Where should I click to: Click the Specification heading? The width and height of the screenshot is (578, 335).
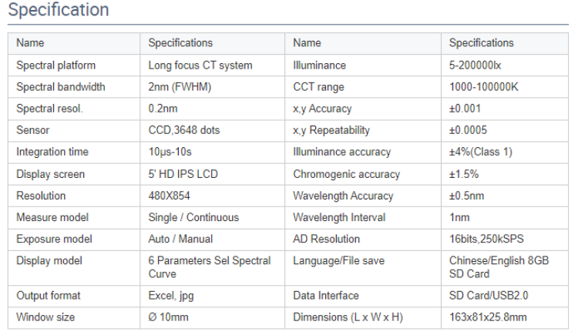click(58, 11)
